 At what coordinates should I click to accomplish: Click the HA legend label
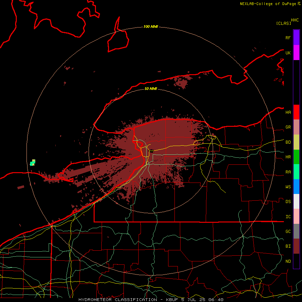click(288, 112)
